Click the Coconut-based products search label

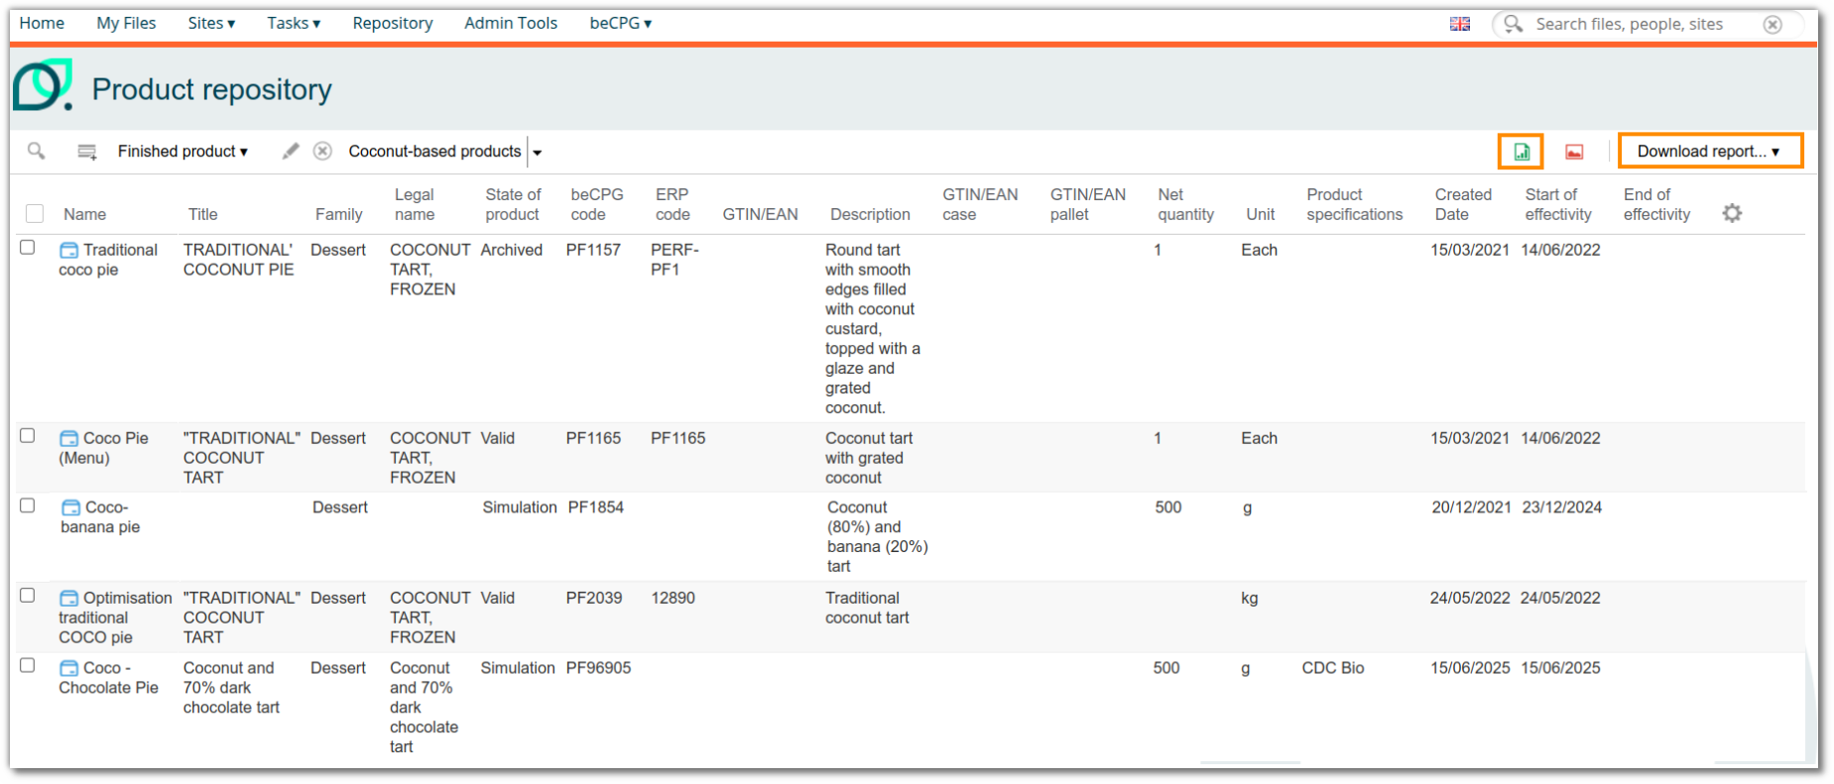434,151
